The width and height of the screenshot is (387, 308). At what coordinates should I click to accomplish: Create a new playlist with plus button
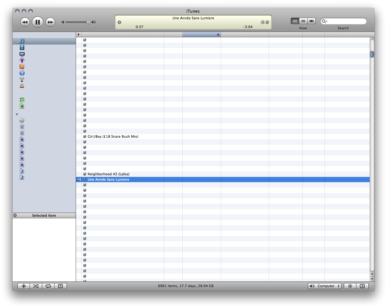click(24, 286)
